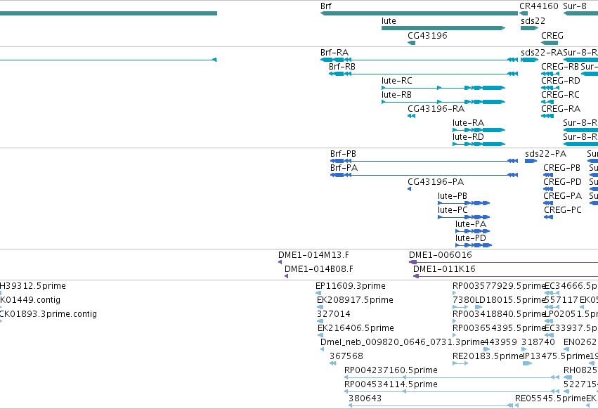Select the lute gene span bar
Screen dimensions: 598x409
[443, 28]
